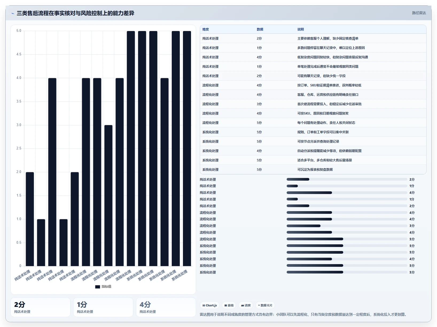Viewport: 437px width, 327px height.
Task: Click the 路径雷达 label in the header
Action: tap(419, 13)
